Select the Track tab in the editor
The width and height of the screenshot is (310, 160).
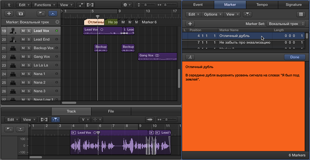coord(71,111)
